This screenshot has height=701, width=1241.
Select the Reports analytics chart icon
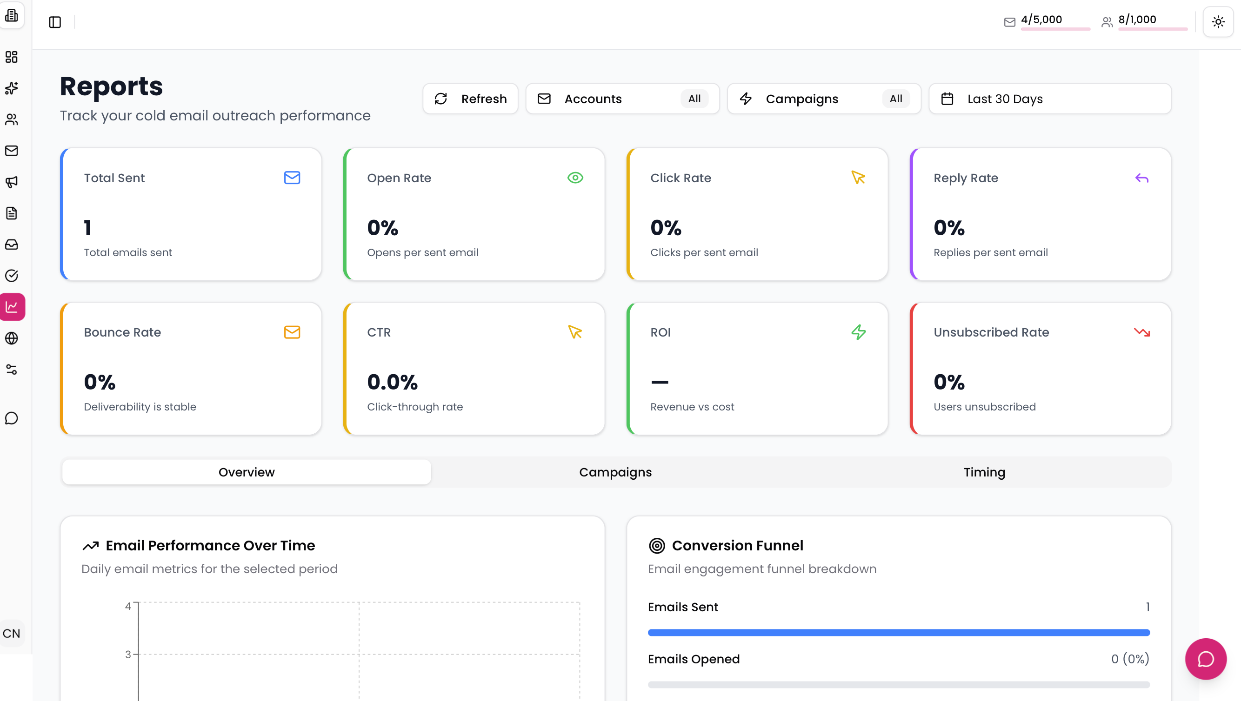[x=12, y=307]
